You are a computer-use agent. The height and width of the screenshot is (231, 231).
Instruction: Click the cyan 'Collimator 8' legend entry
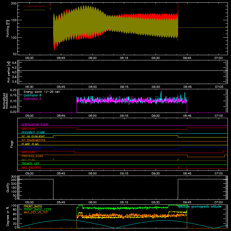(32, 95)
